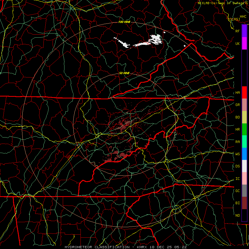Click the "RA" legend label

[x=237, y=142]
